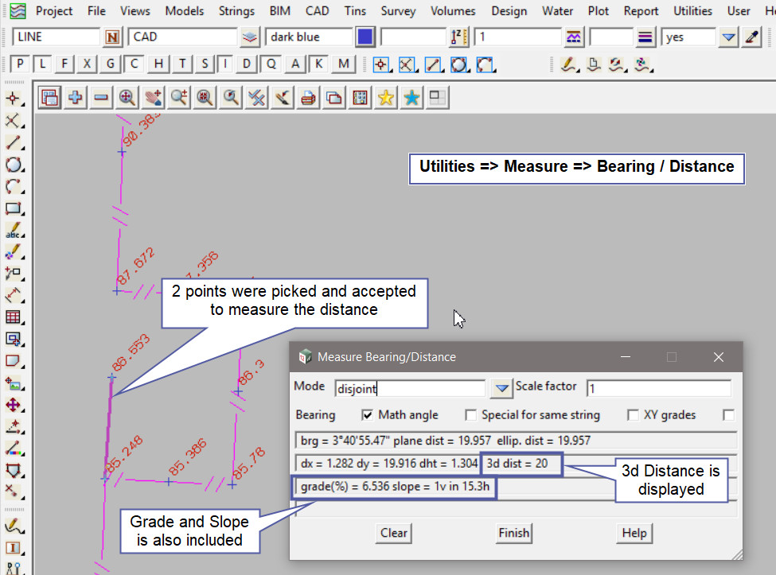776x575 pixels.
Task: Uncheck the Math angle checkbox
Action: pyautogui.click(x=367, y=414)
